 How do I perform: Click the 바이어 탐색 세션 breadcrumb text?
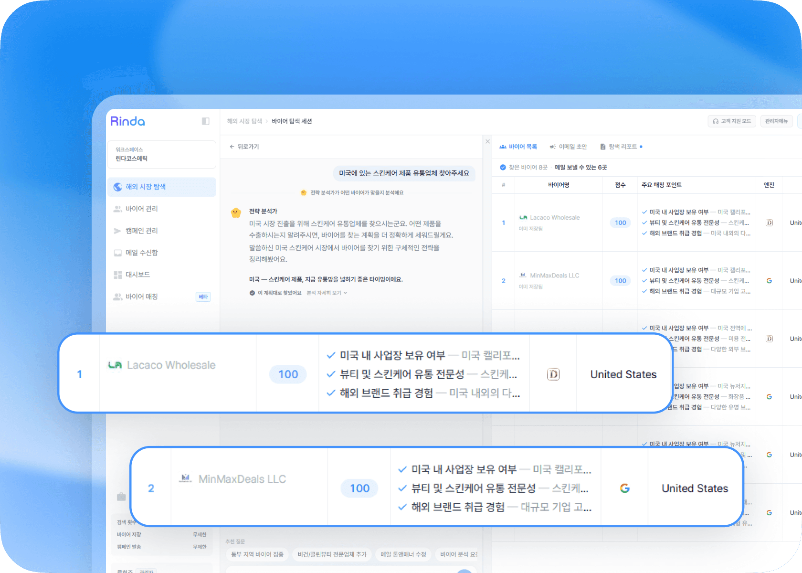coord(292,121)
